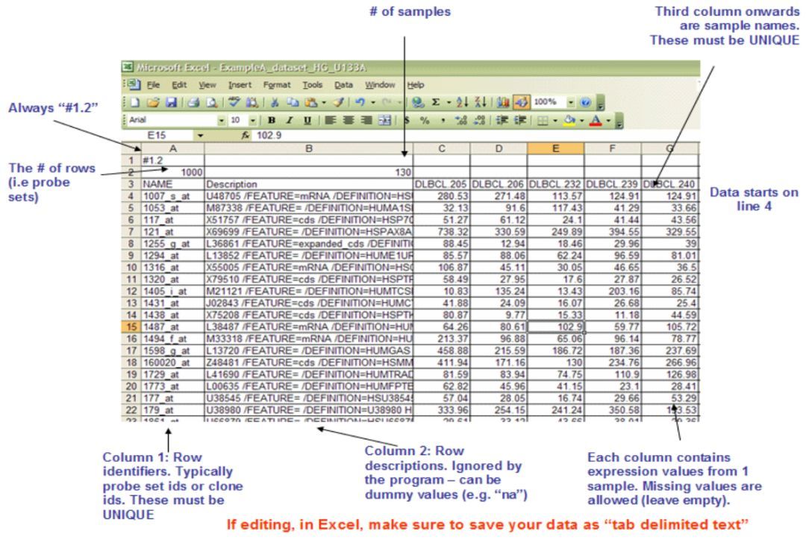Open the 100% zoom dropdown
The height and width of the screenshot is (543, 806).
click(571, 102)
